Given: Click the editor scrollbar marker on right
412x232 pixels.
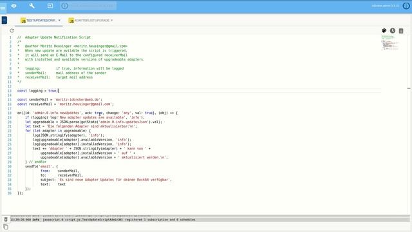Looking at the screenshot, I should (409, 88).
